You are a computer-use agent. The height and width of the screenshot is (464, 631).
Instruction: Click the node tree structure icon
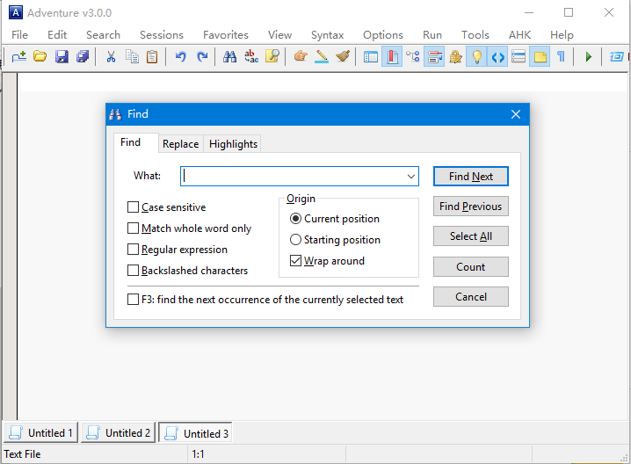click(x=413, y=57)
